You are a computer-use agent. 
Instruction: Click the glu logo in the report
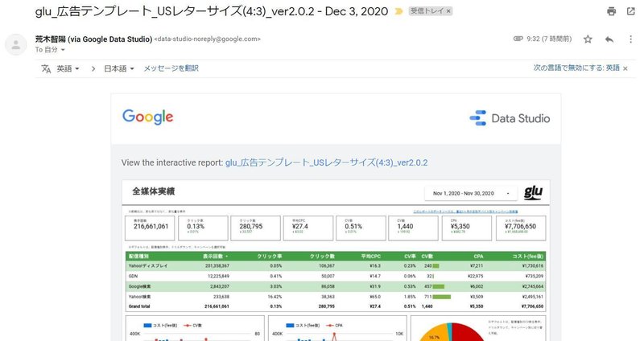[x=533, y=192]
